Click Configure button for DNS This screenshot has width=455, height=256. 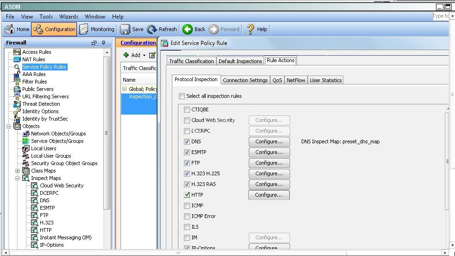(x=269, y=142)
